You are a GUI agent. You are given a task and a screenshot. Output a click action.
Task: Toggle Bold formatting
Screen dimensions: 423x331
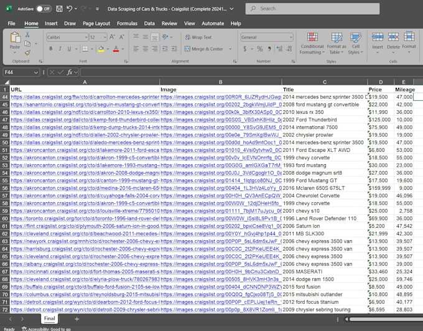pos(51,49)
